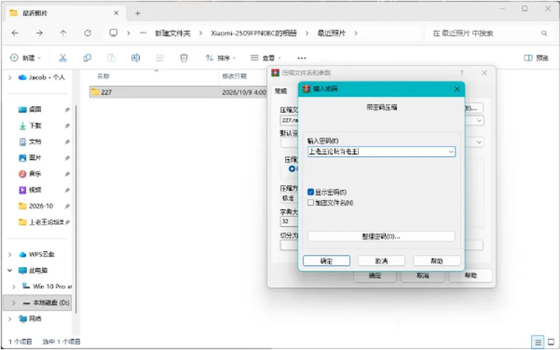Image resolution: width=560 pixels, height=350 pixels.
Task: Select the 常规 tab in 压缩文件名和参数 dialog
Action: [281, 91]
